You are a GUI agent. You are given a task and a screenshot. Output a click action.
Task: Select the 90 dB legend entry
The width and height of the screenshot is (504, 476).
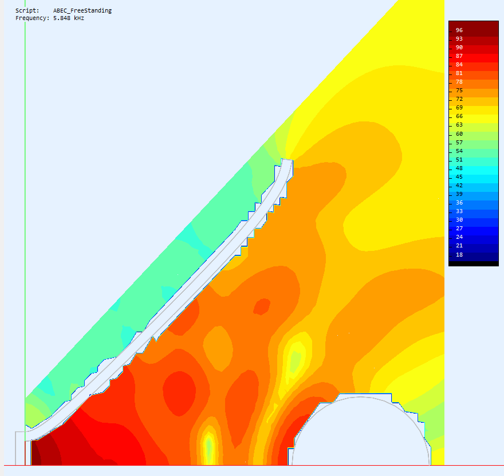tap(459, 48)
